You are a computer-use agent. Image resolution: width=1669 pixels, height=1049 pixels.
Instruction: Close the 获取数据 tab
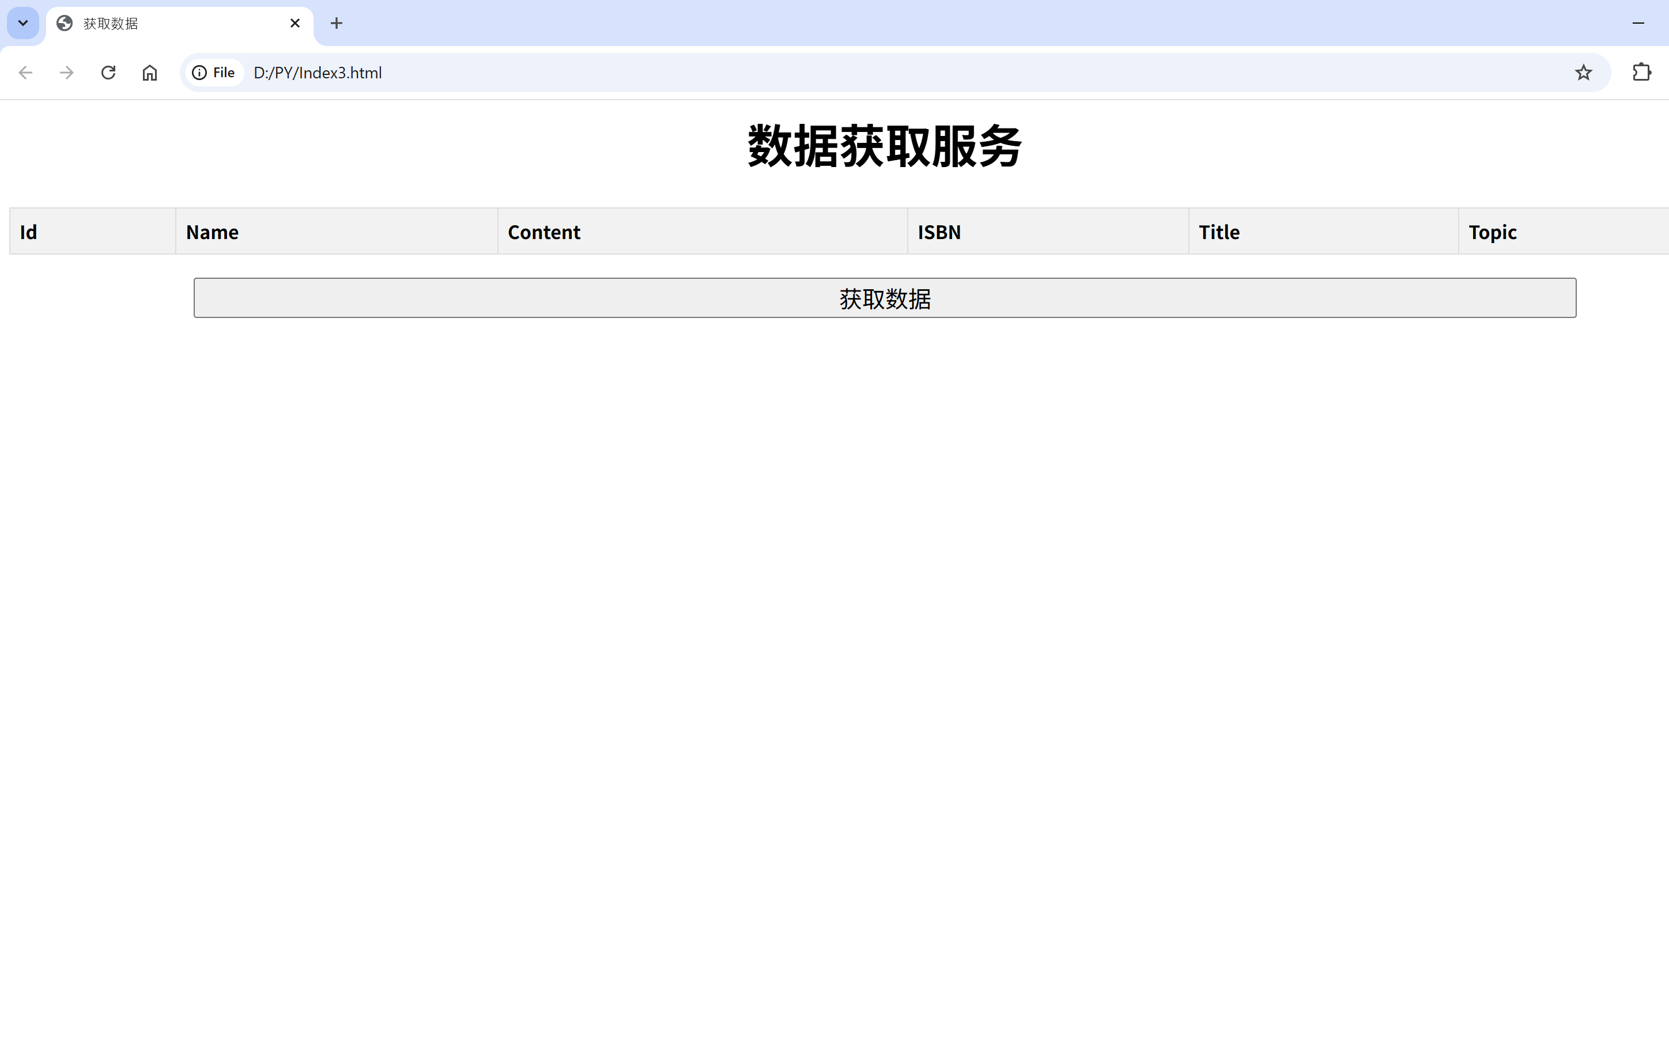(294, 24)
